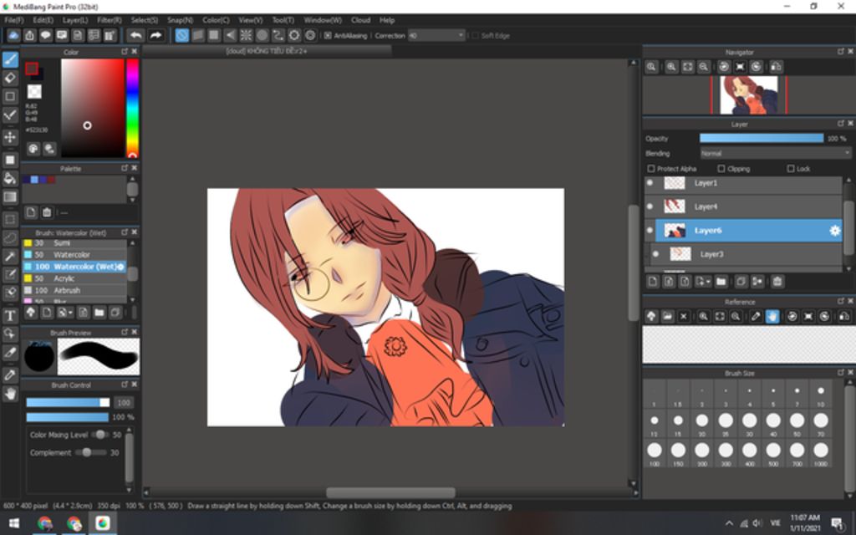This screenshot has height=535, width=856.
Task: Select the Move tool
Action: [10, 136]
